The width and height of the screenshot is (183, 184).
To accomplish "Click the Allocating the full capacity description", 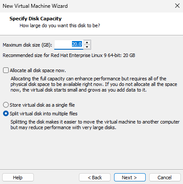I will [94, 84].
